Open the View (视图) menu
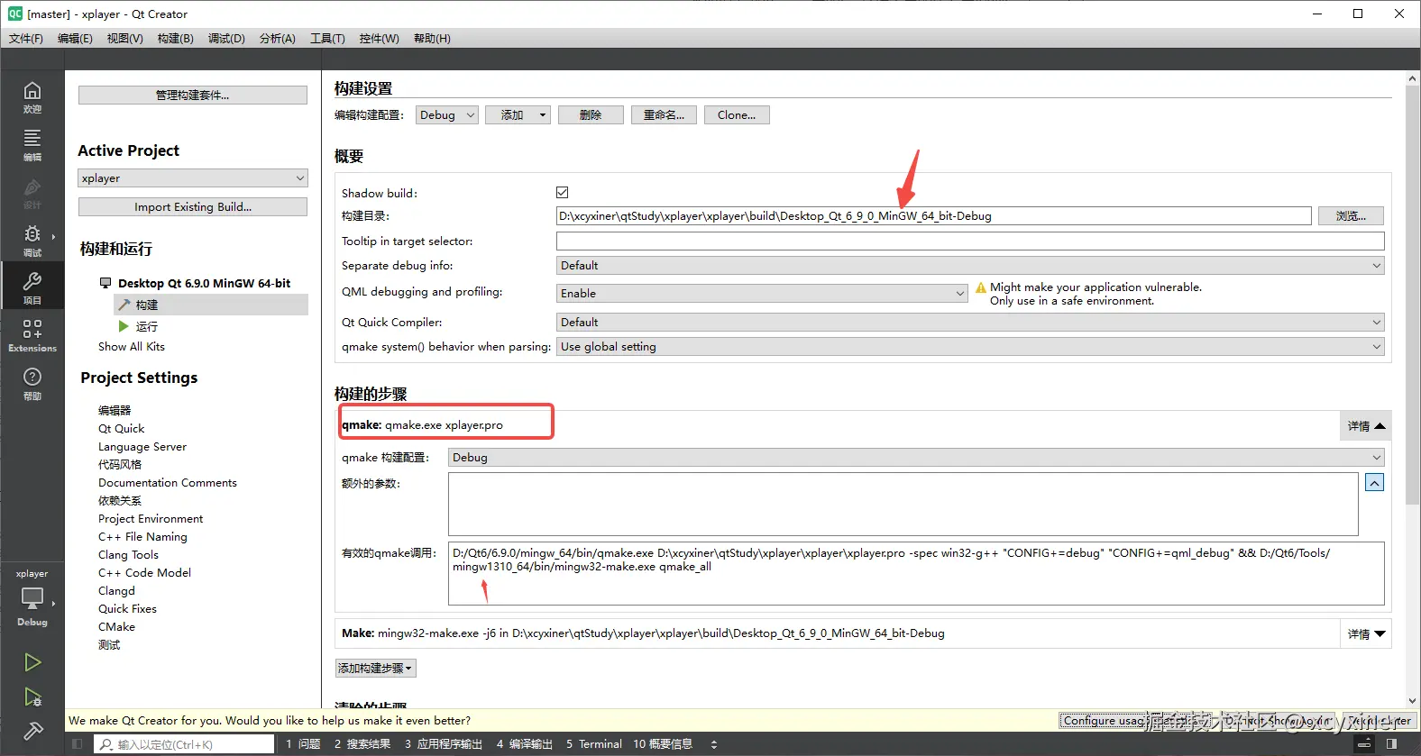The image size is (1421, 756). [124, 39]
